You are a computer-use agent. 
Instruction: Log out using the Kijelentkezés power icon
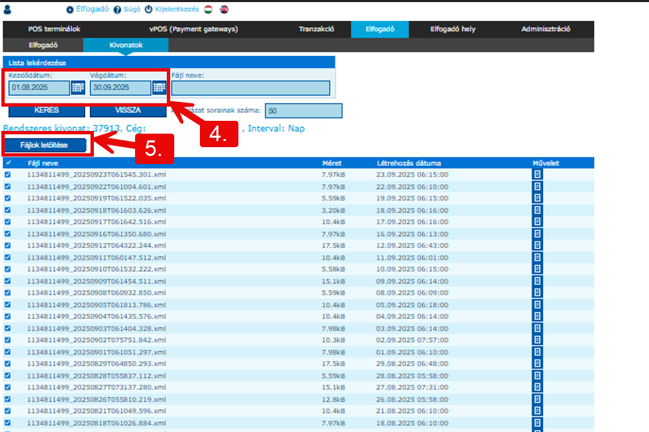[148, 9]
